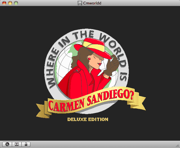Toggle the drop-down panel button in status bar
Screen dimensions: 180x148
pyautogui.click(x=17, y=144)
